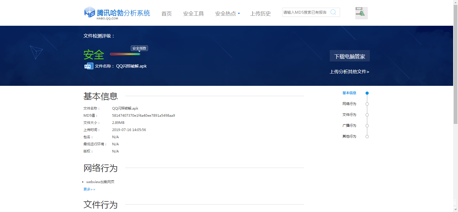This screenshot has width=458, height=212.
Task: Click the 安全指数 tooltip badge
Action: click(139, 48)
